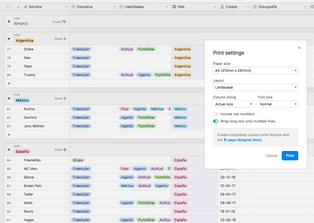Open the Discografía column menu arrow
Screen dimensions: 314x223
305,7
